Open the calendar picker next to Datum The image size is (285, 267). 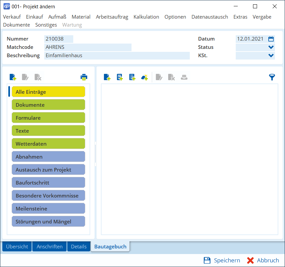click(271, 39)
